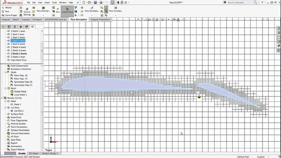
Task: Switch to the 3D Views tab
Action: [34, 153]
